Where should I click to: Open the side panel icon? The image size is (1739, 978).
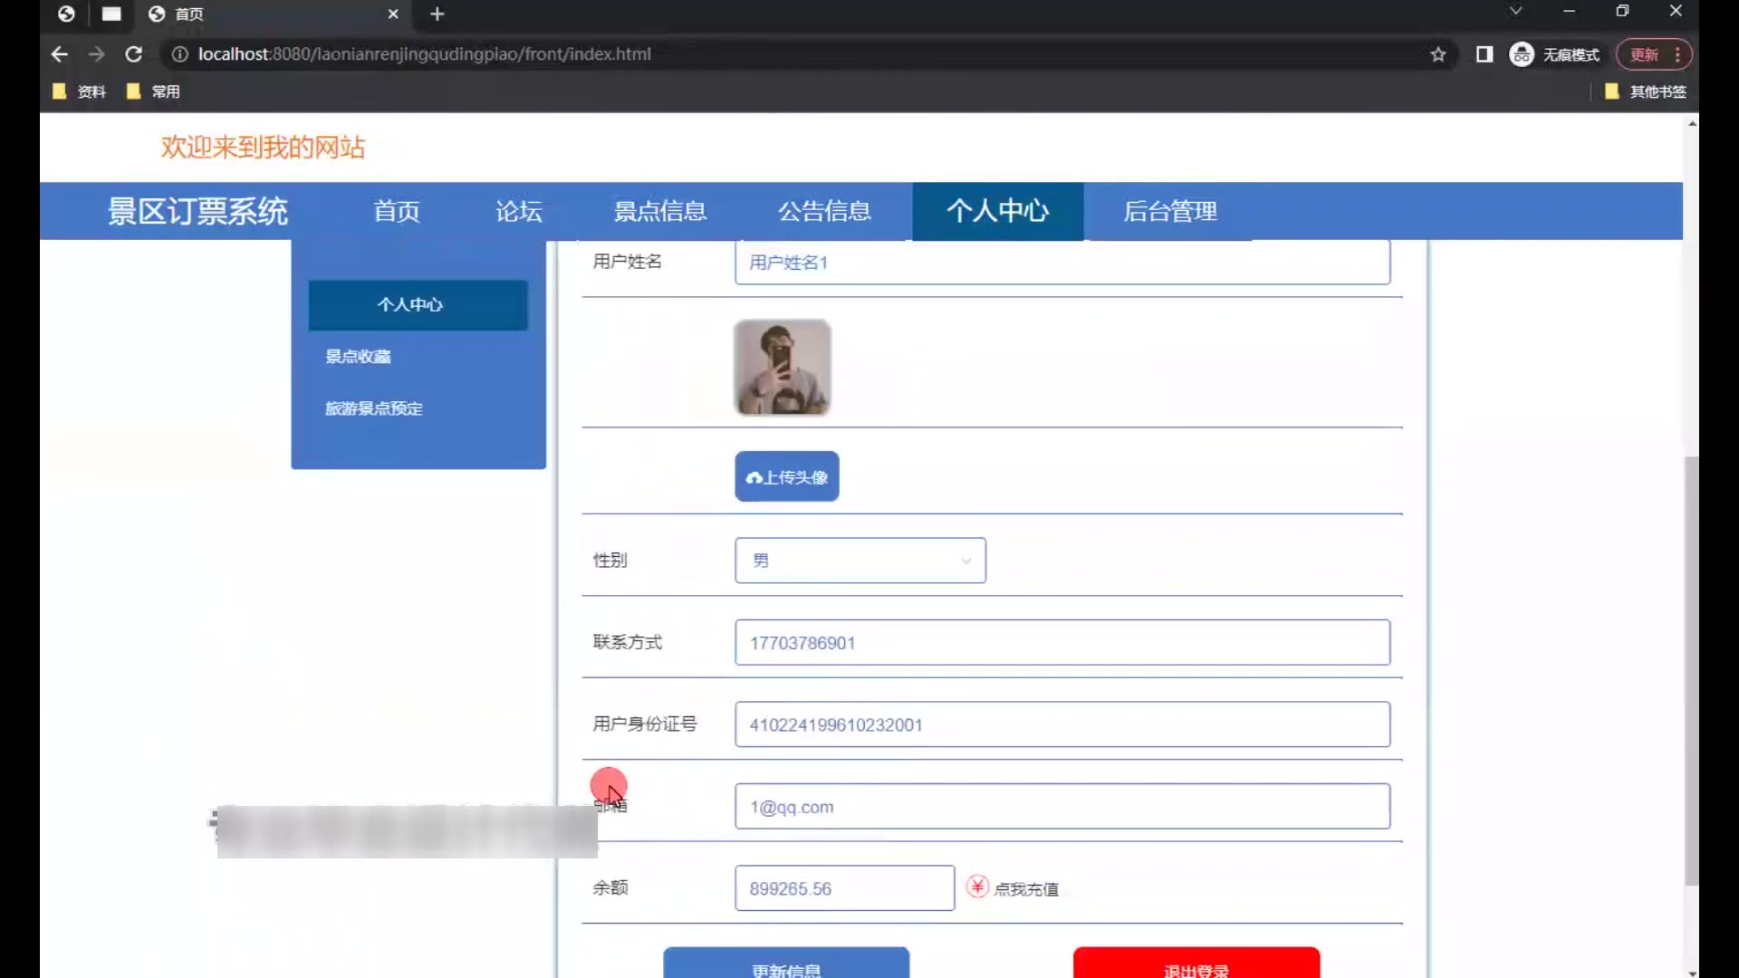tap(1484, 54)
